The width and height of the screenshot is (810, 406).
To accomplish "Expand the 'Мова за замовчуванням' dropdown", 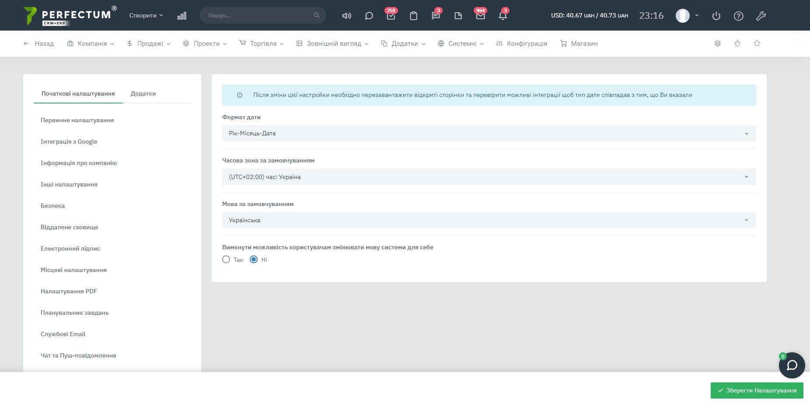I will (489, 220).
